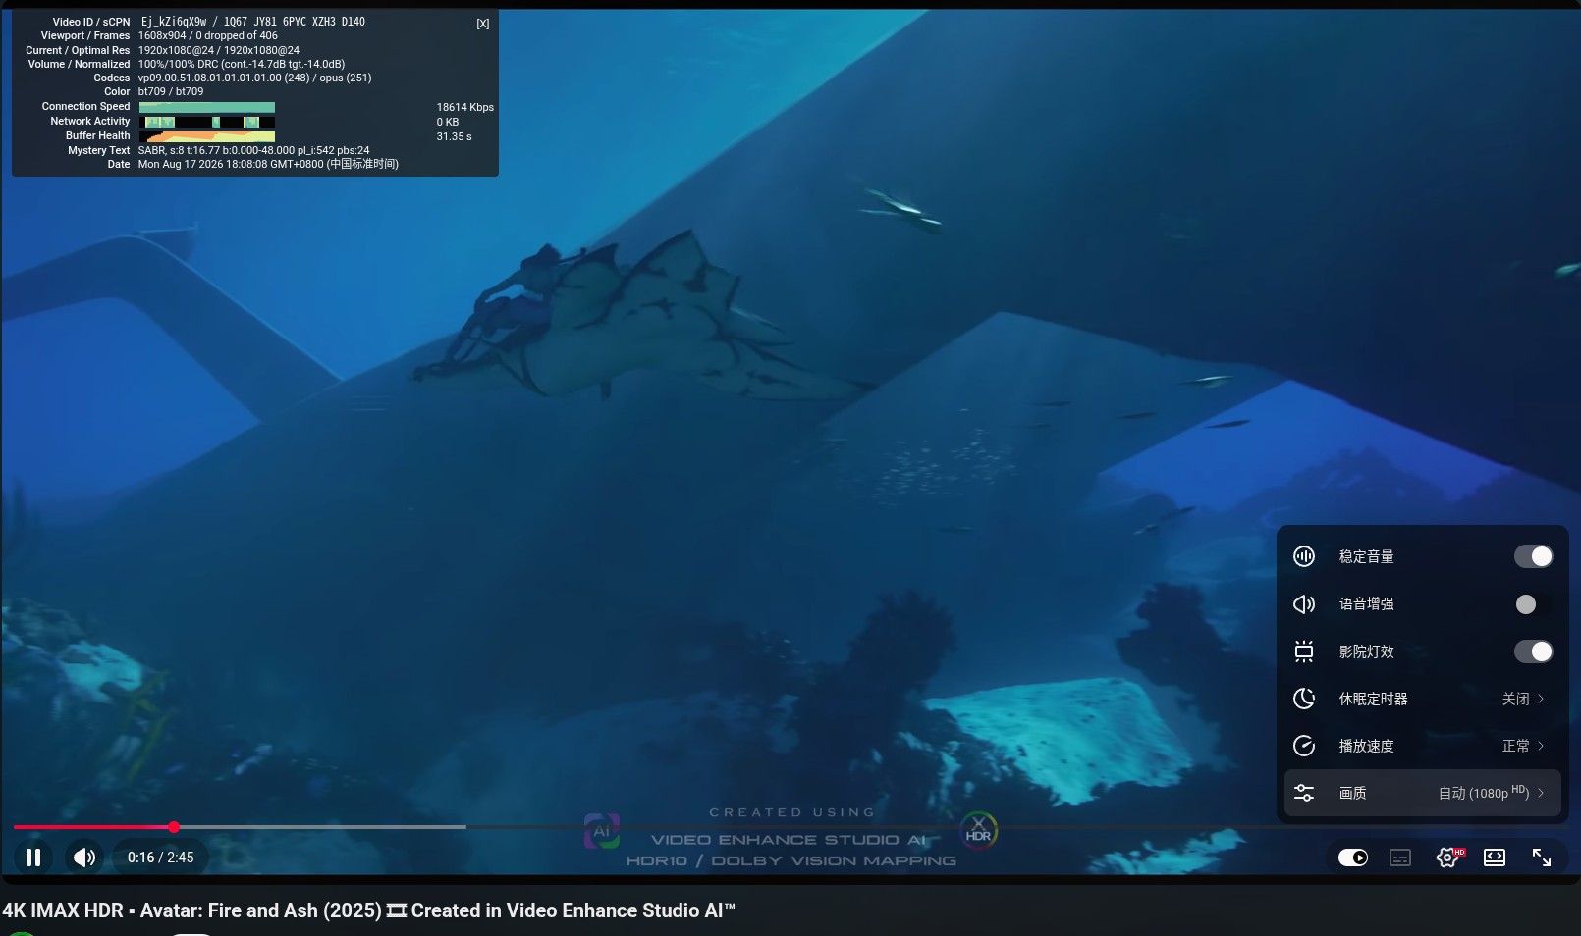Viewport: 1581px width, 936px height.
Task: Expand 播放速度 options via its chevron
Action: tap(1541, 746)
